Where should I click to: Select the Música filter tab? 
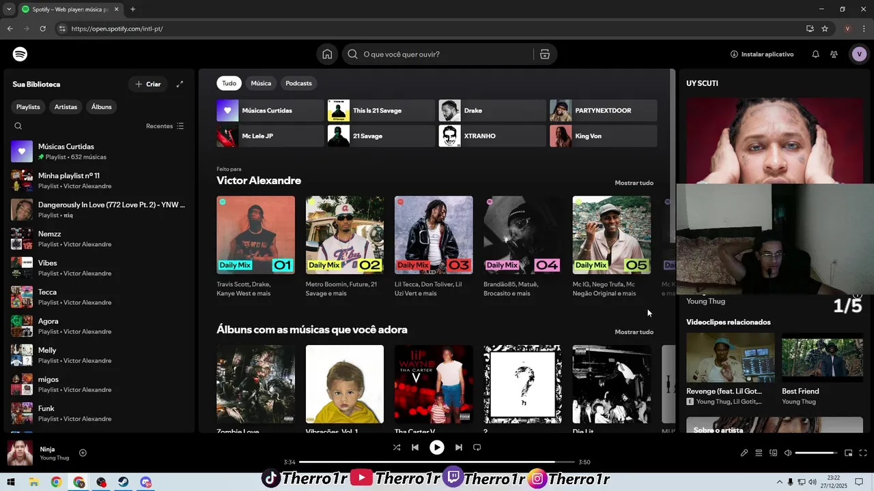click(261, 83)
